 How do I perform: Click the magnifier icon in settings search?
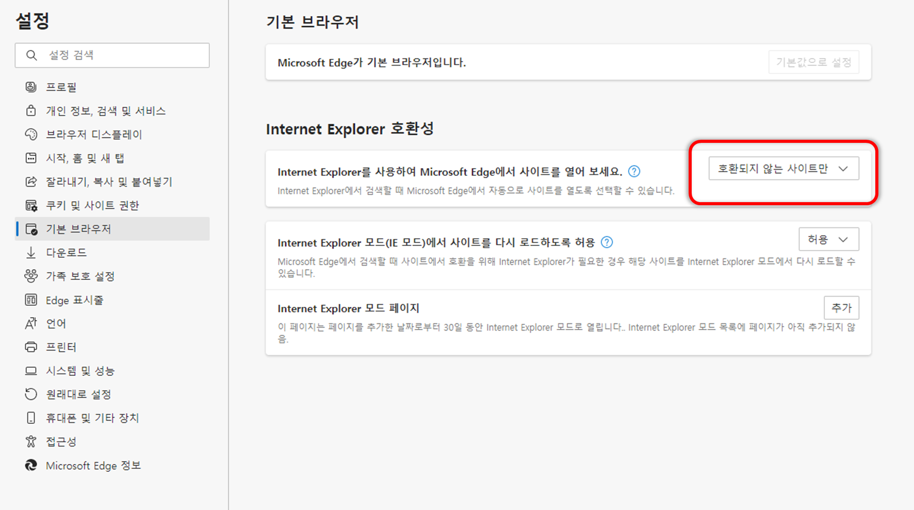tap(31, 55)
